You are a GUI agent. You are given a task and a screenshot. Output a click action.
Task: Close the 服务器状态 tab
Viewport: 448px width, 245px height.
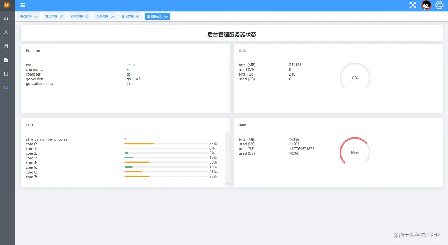[166, 17]
